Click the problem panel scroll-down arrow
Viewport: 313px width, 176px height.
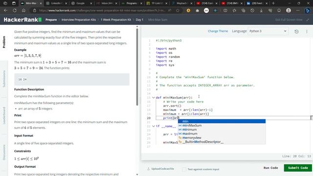click(x=137, y=175)
